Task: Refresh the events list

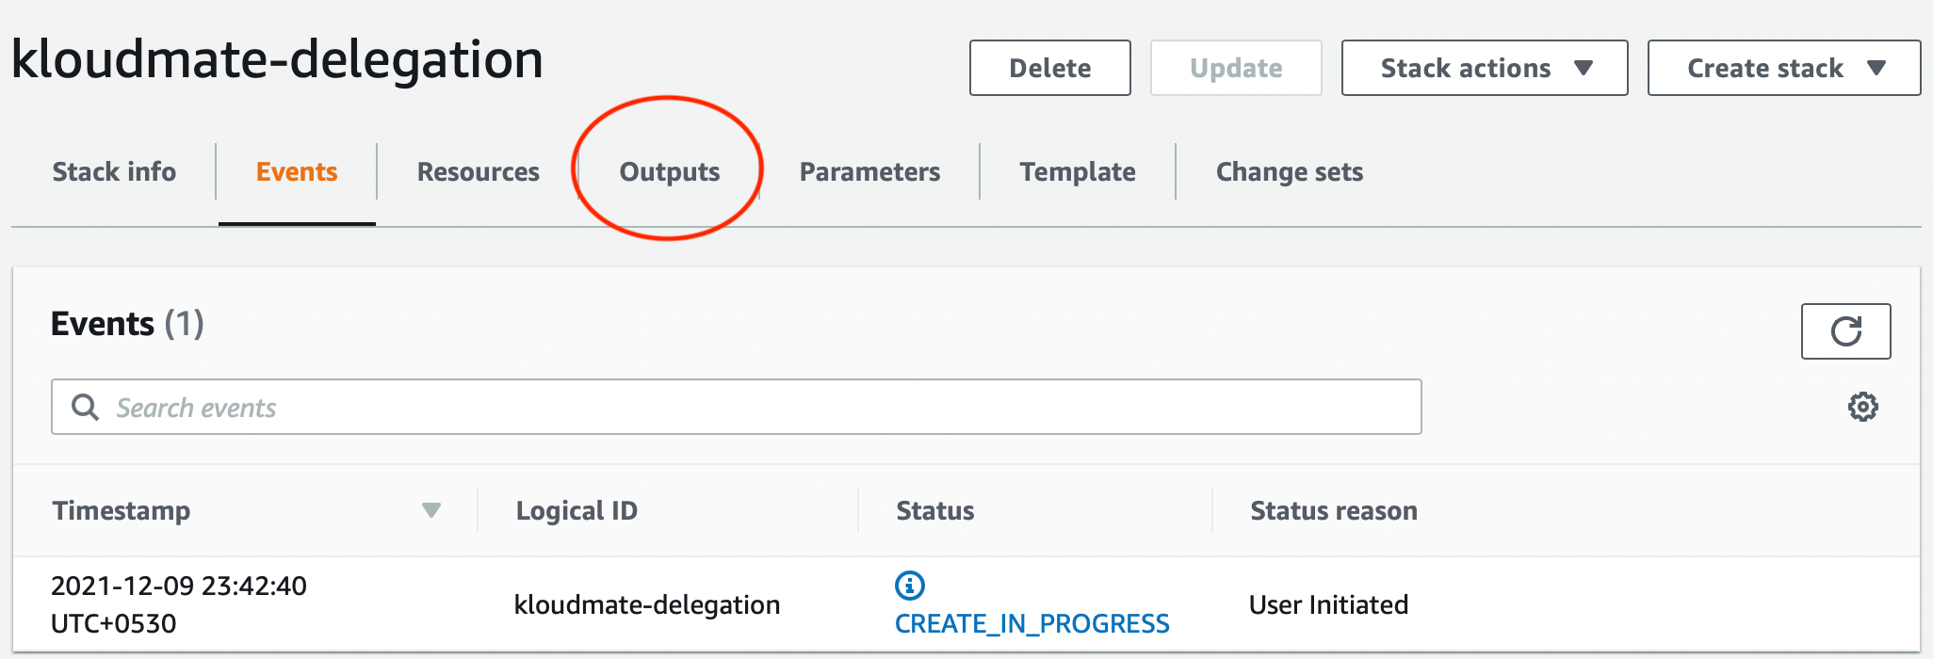Action: (x=1845, y=331)
